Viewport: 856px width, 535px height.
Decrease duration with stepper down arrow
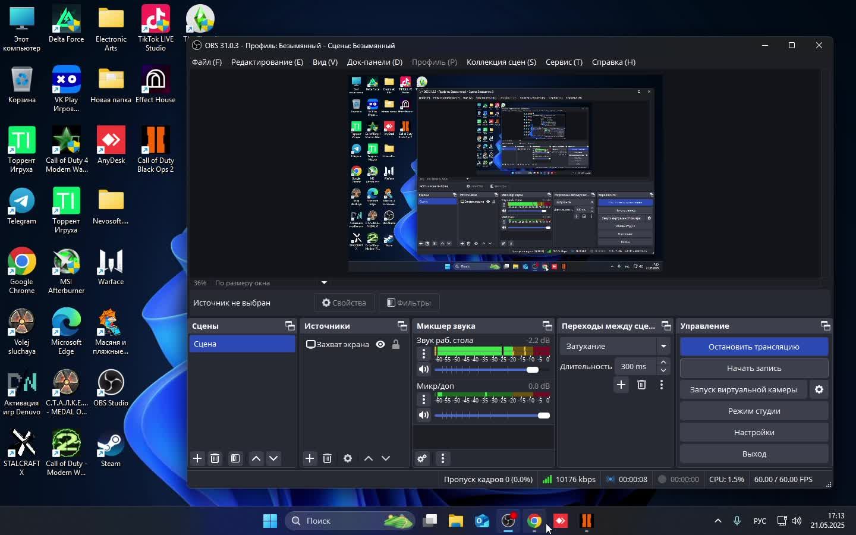(664, 370)
